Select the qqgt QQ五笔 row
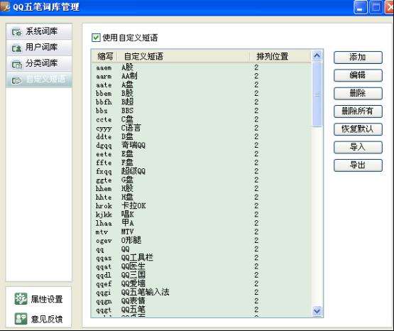 tap(201, 310)
